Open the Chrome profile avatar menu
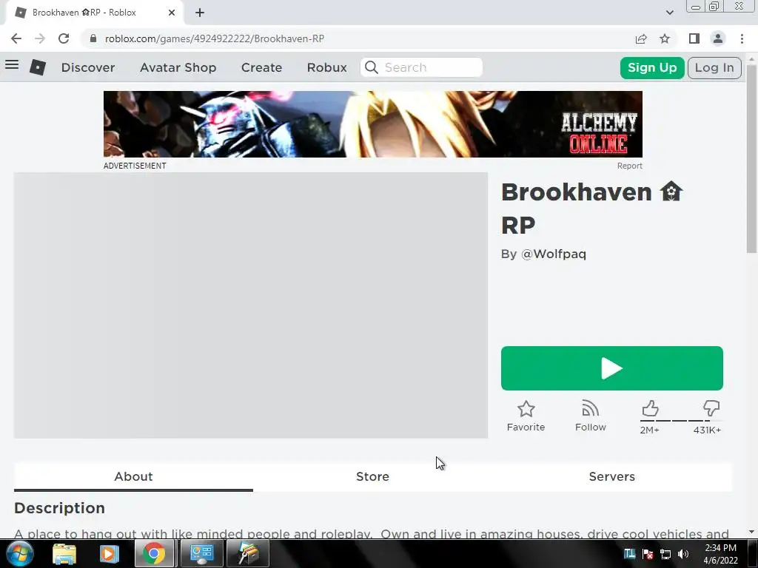Viewport: 758px width, 568px height. [718, 38]
